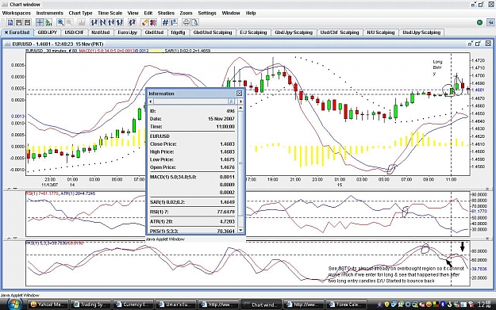Switch to the fdgdfg tab
496x310 pixels.
[x=178, y=33]
